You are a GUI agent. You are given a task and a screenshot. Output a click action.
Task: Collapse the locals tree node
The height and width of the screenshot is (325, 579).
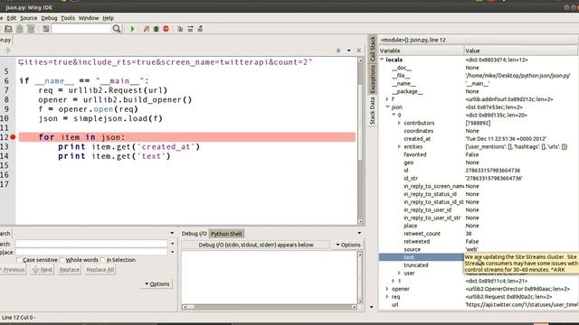pos(382,60)
